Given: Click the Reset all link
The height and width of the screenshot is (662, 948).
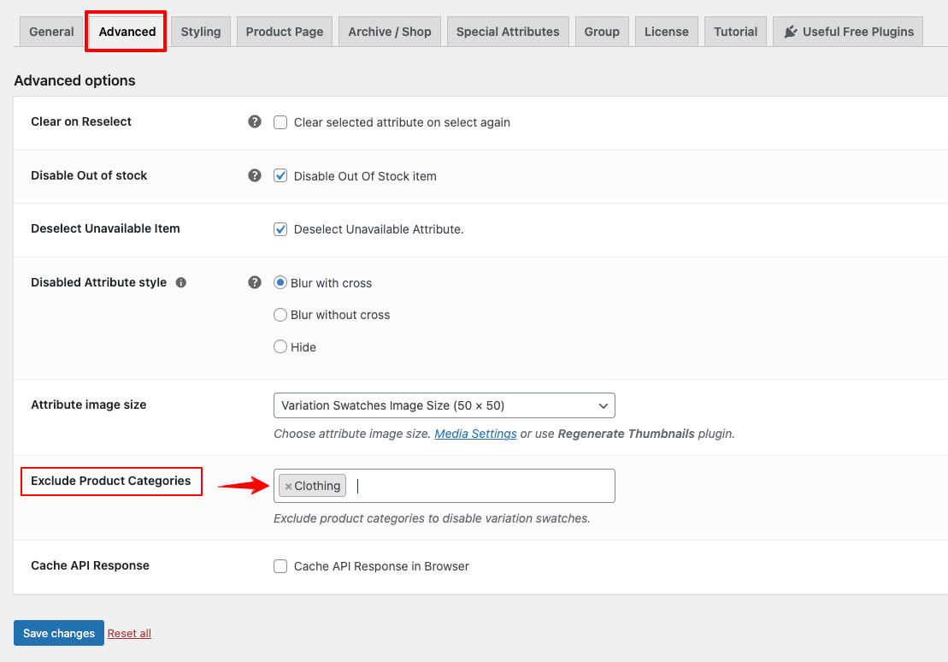Looking at the screenshot, I should coord(128,633).
